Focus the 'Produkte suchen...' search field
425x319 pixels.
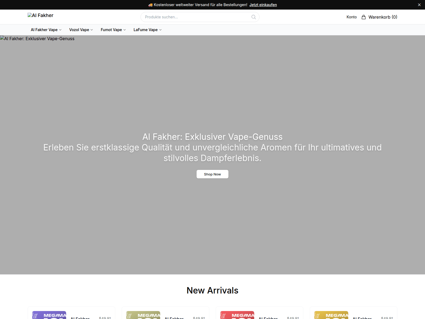click(x=200, y=17)
